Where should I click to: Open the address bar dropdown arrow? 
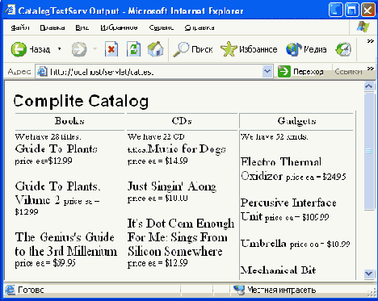point(267,72)
